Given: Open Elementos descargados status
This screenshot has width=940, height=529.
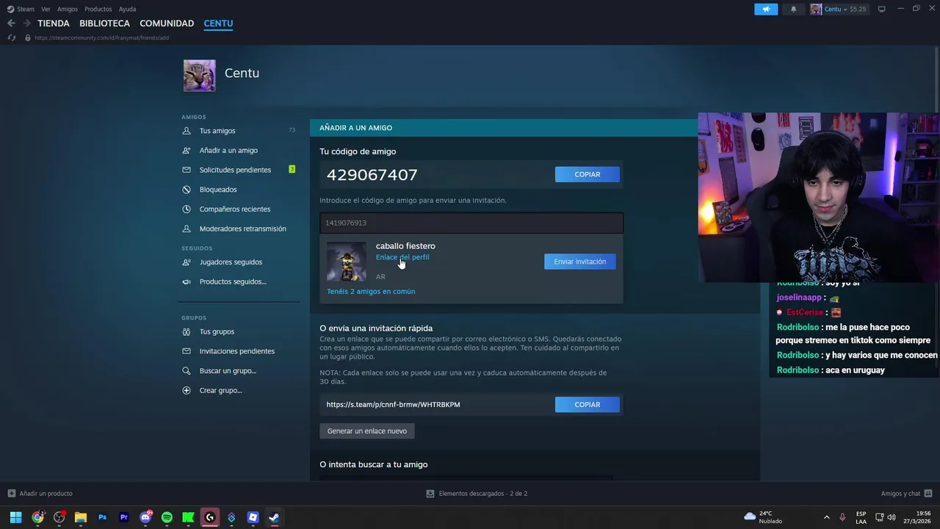Looking at the screenshot, I should [x=477, y=494].
